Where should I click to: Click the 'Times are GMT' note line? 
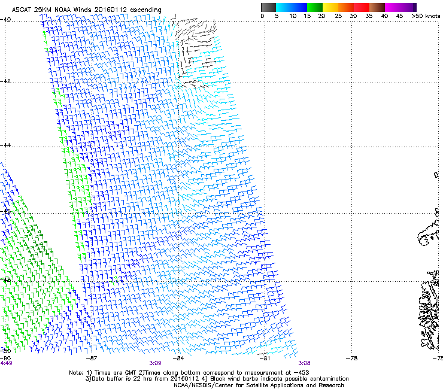pos(189,373)
